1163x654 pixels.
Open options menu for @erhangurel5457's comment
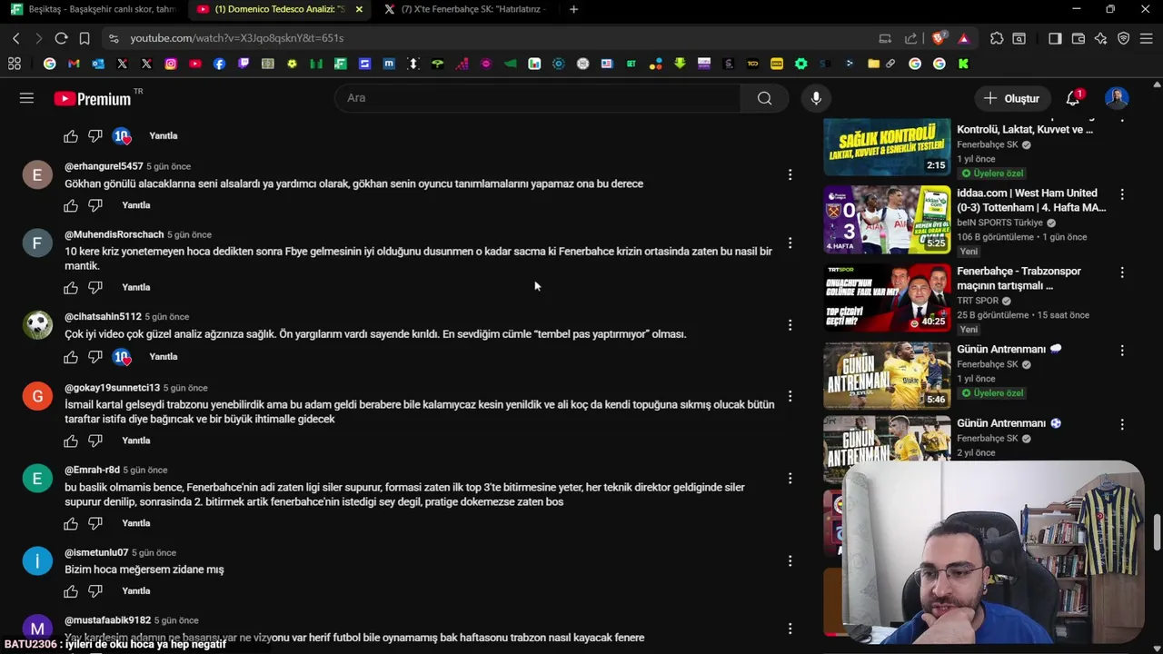click(790, 174)
